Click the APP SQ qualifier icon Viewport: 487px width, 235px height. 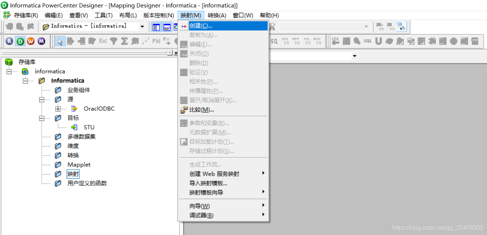click(296, 41)
